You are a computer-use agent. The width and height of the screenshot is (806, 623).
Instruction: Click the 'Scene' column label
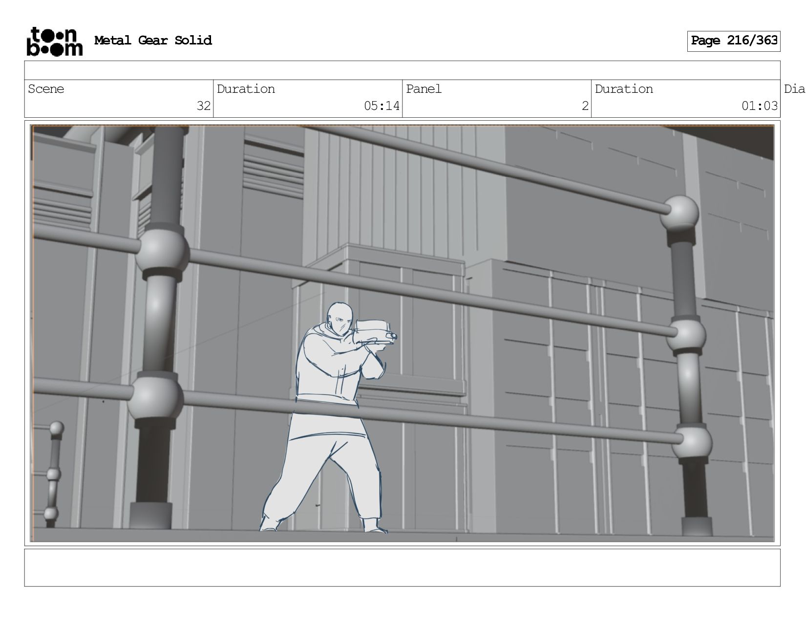46,89
